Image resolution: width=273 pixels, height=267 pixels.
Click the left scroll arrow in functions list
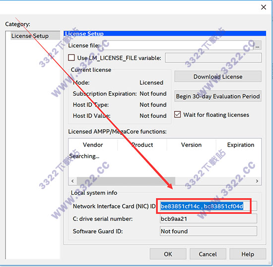click(x=72, y=181)
